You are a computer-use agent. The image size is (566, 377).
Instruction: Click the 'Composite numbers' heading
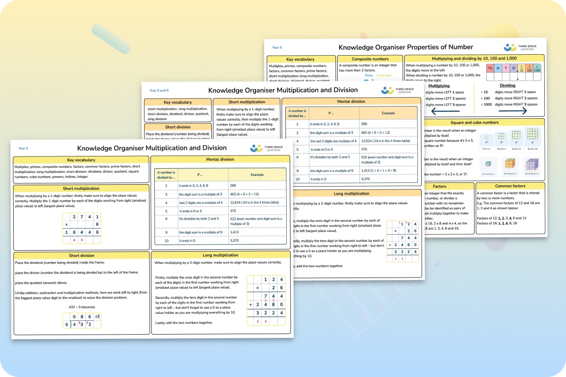tap(370, 59)
